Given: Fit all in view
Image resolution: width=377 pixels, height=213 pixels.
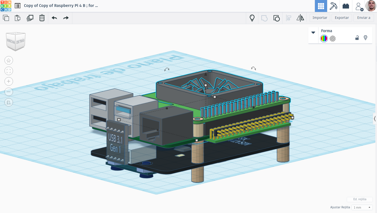Looking at the screenshot, I should point(9,71).
